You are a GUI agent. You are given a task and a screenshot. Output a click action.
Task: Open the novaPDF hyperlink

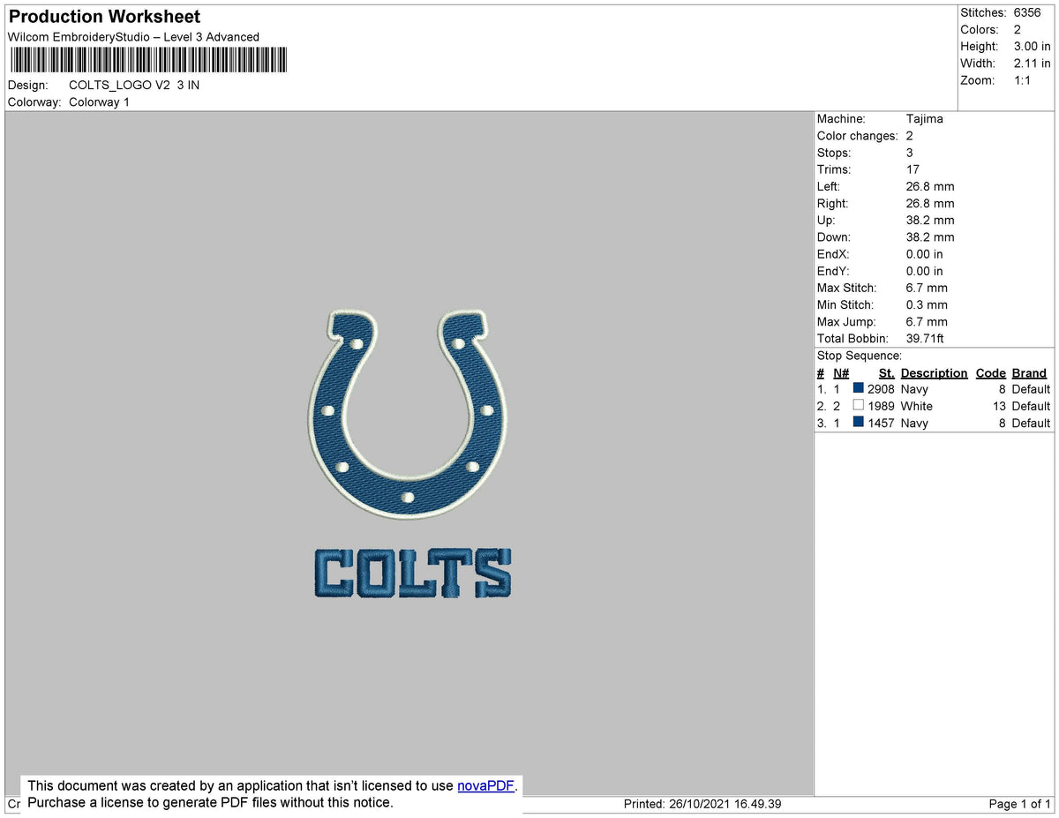[x=484, y=785]
